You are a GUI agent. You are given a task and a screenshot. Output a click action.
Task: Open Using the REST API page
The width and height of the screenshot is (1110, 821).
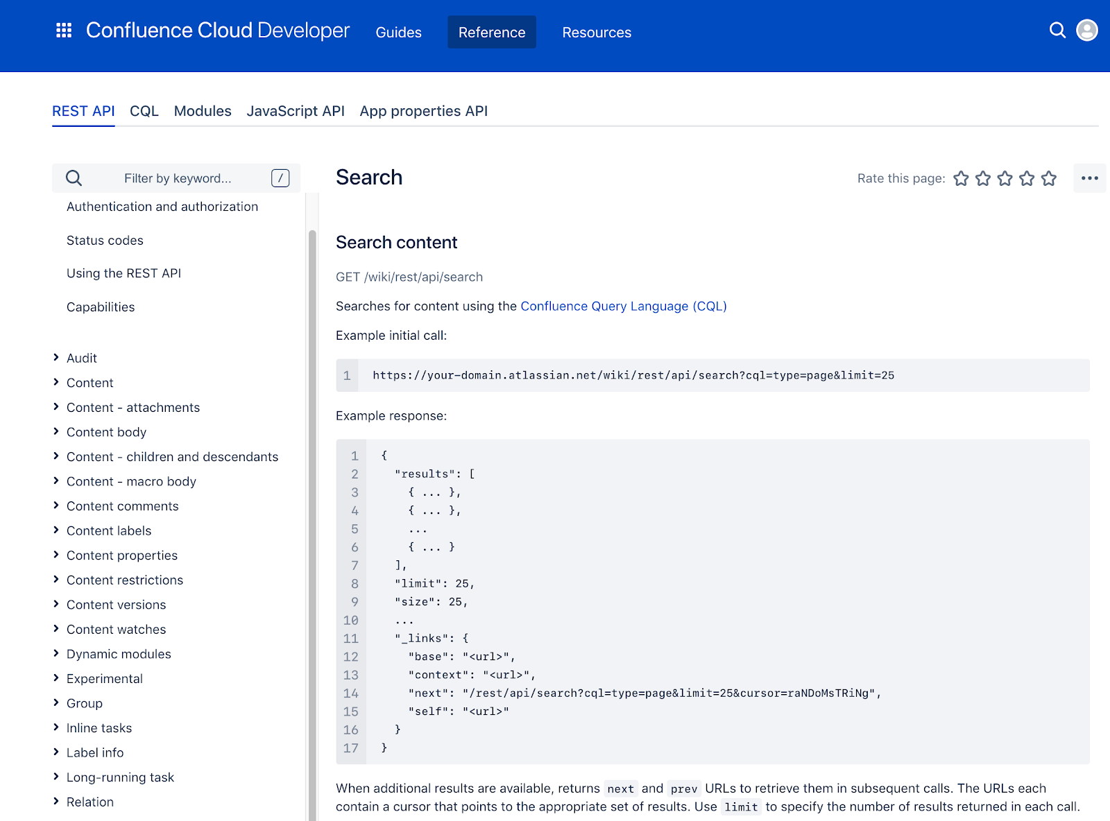pyautogui.click(x=123, y=273)
